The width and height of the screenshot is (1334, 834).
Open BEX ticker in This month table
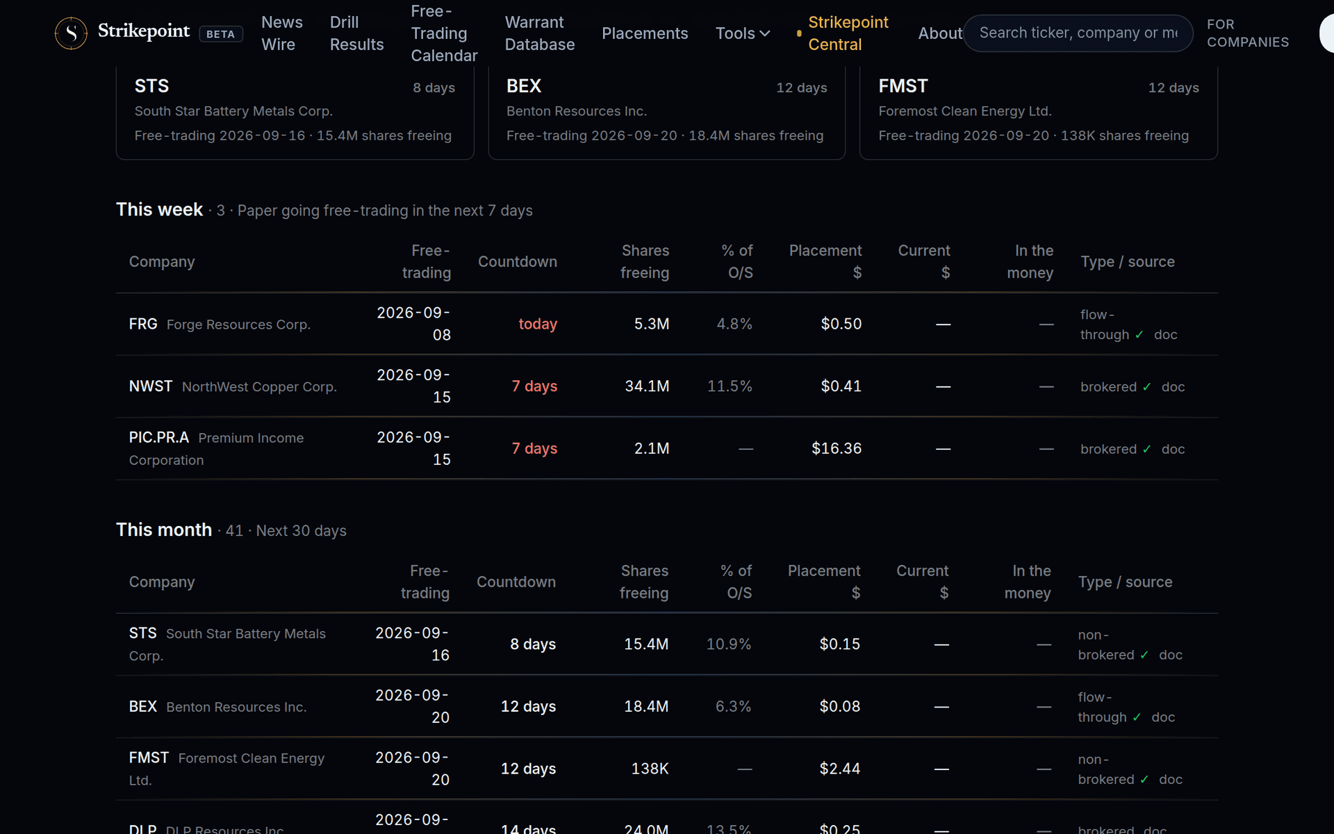[x=143, y=707]
